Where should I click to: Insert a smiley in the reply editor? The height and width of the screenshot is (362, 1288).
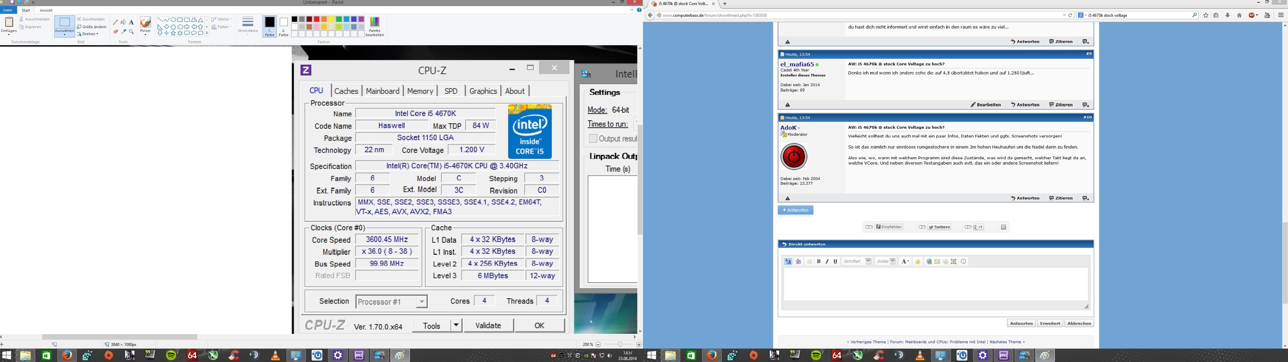918,262
